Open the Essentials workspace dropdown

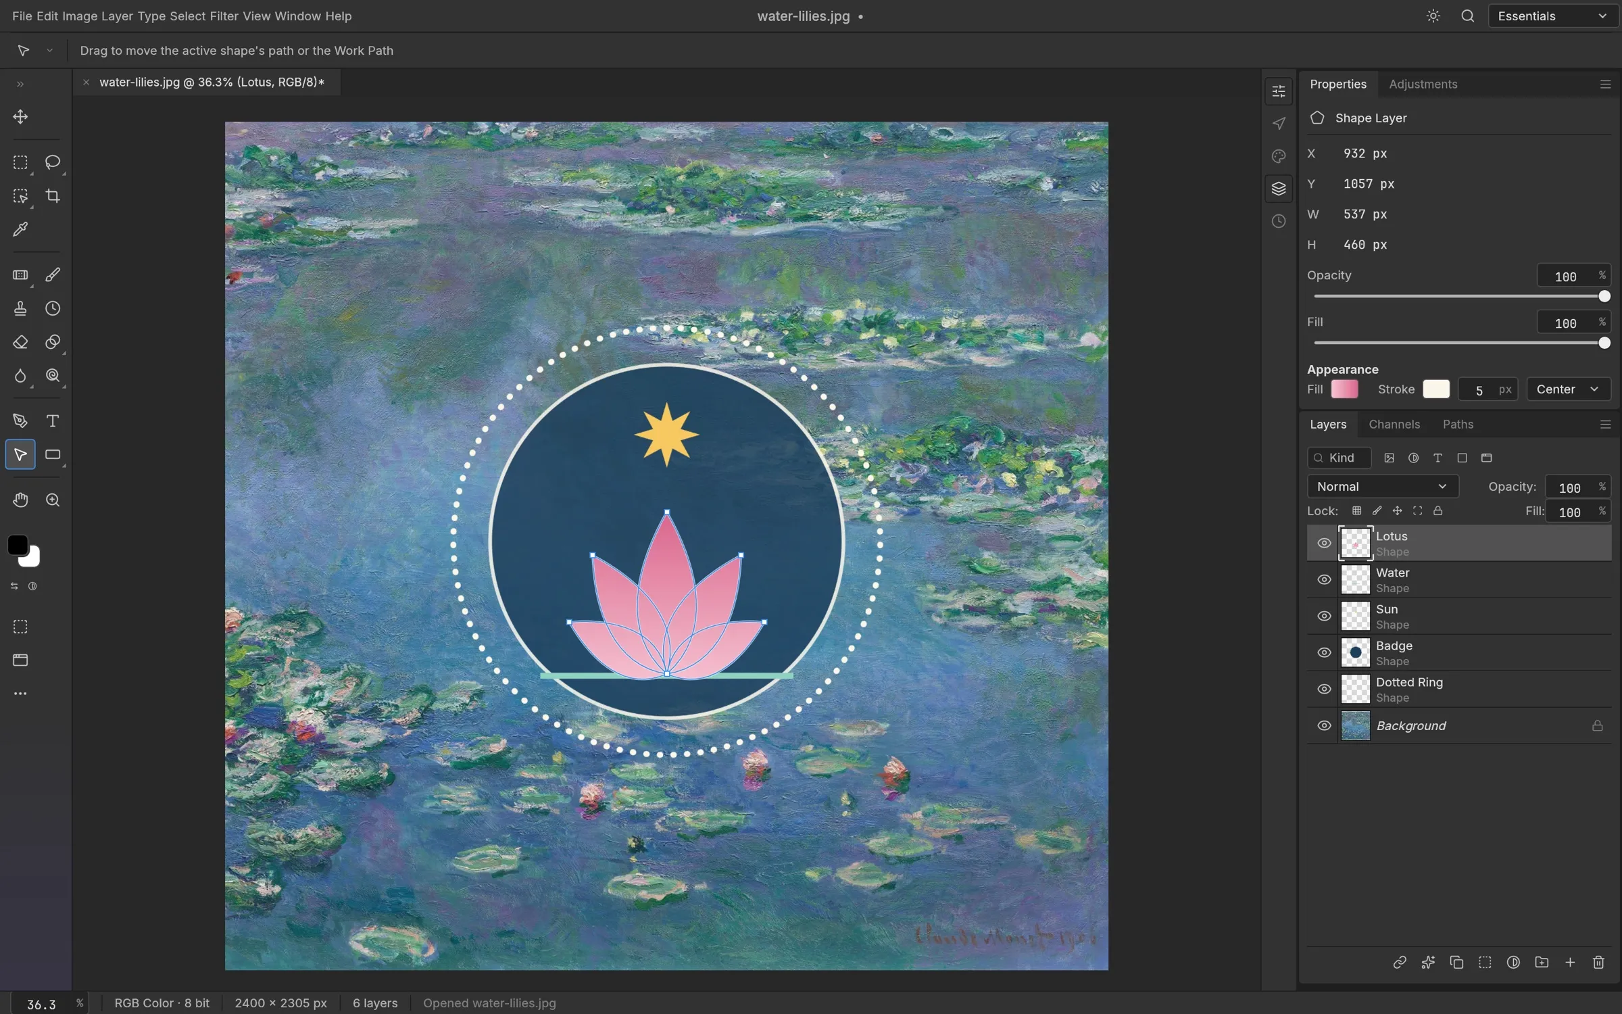(x=1552, y=16)
